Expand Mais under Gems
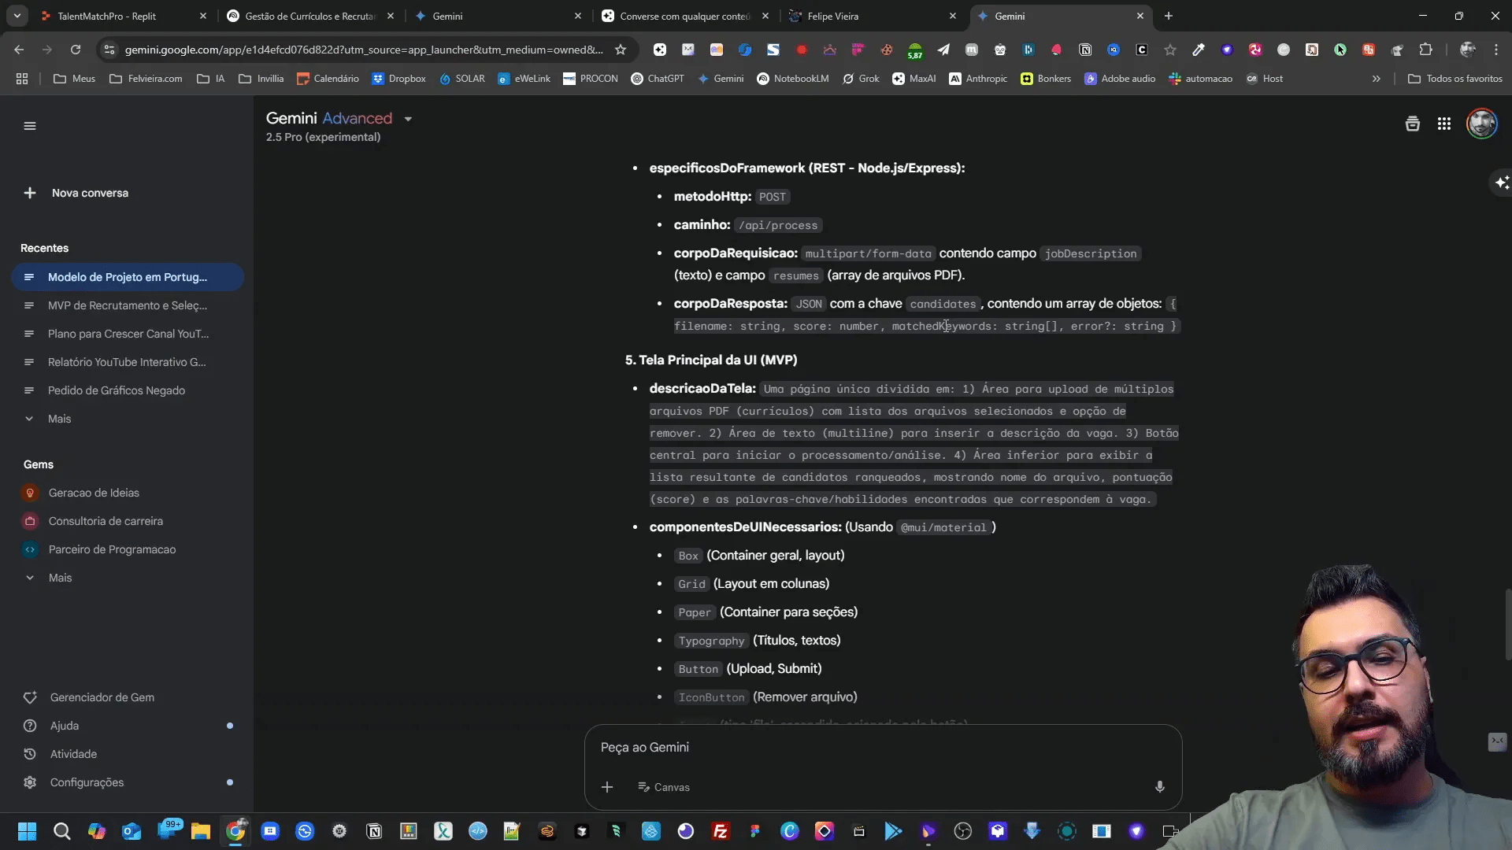Image resolution: width=1512 pixels, height=850 pixels. 48,578
